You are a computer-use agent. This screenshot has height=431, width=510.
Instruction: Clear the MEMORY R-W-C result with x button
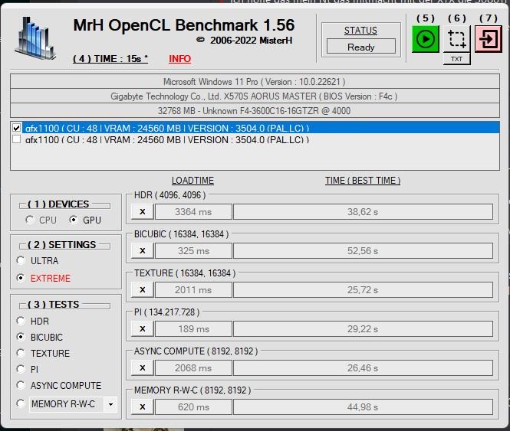point(143,407)
